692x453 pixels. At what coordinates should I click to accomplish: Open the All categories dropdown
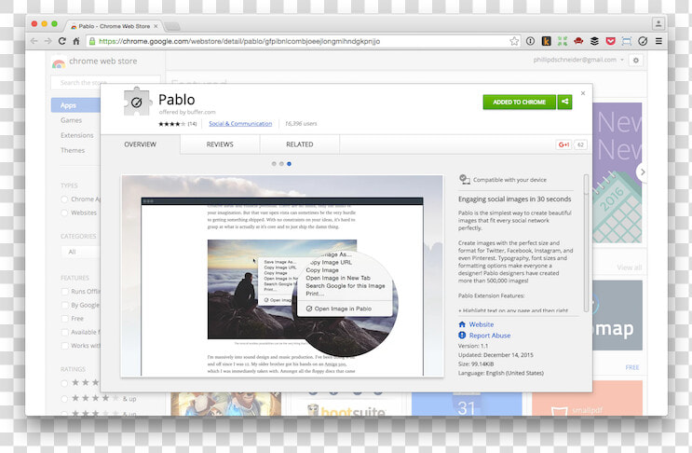80,252
